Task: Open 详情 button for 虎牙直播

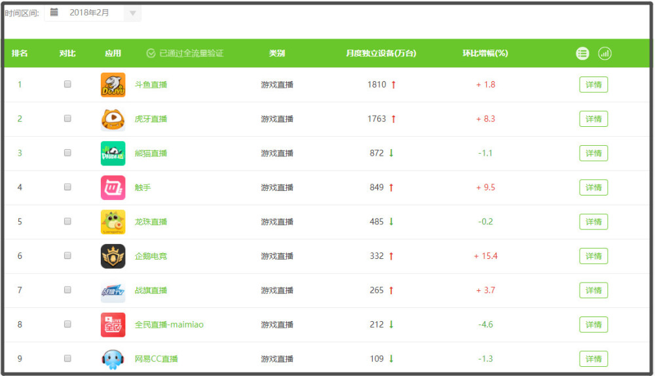Action: 593,119
